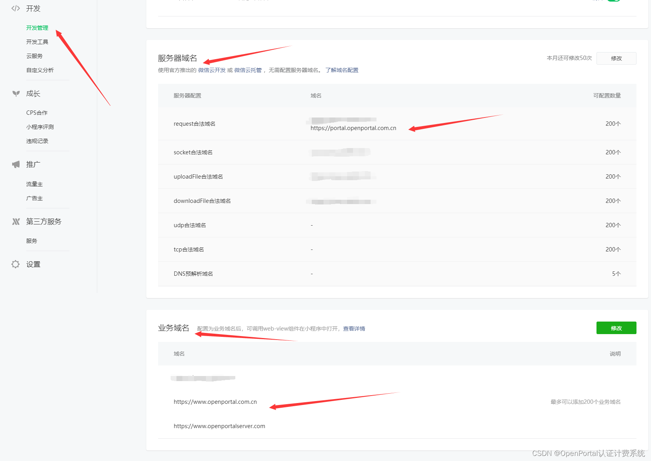Screen dimensions: 651x461
Task: Open 设置 via the gear icon
Action: 16,264
